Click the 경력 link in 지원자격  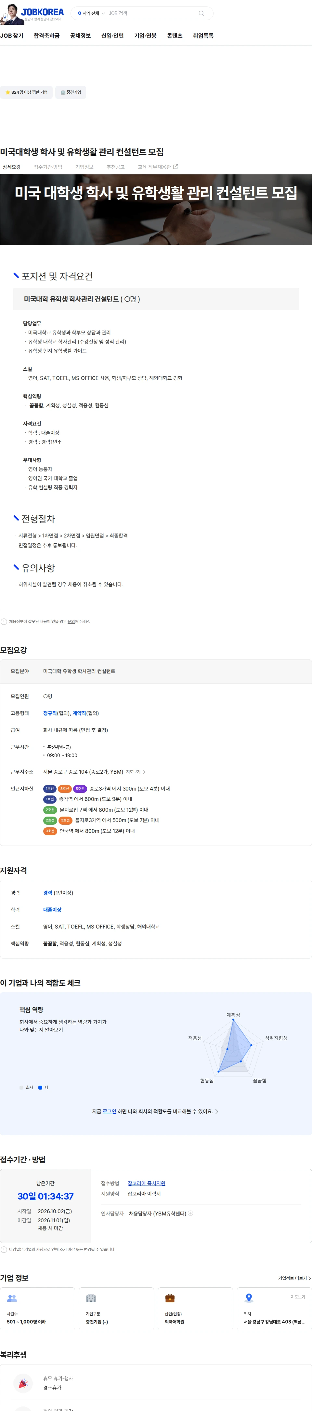pyautogui.click(x=48, y=893)
